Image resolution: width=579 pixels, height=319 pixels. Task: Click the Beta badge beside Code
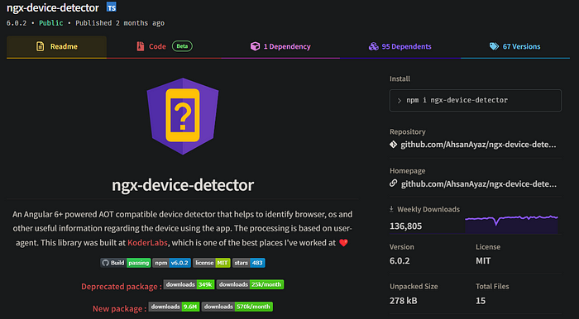tap(182, 46)
